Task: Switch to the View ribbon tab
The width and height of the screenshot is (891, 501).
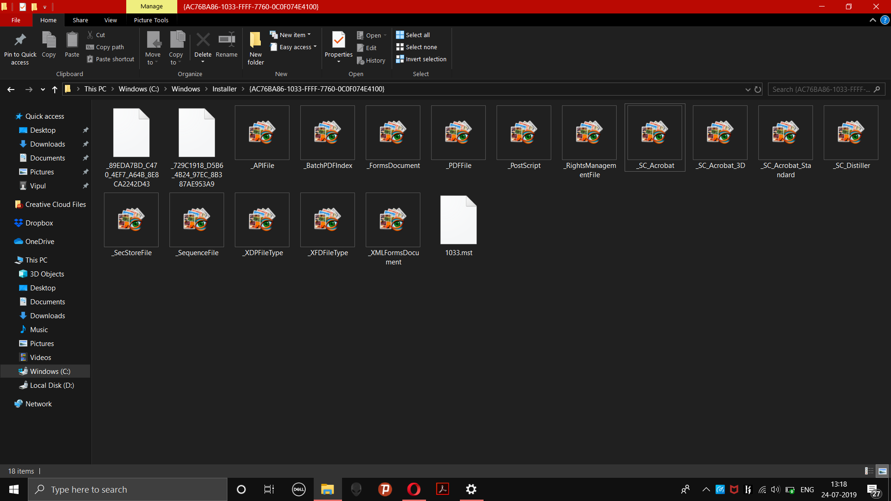Action: pos(110,20)
